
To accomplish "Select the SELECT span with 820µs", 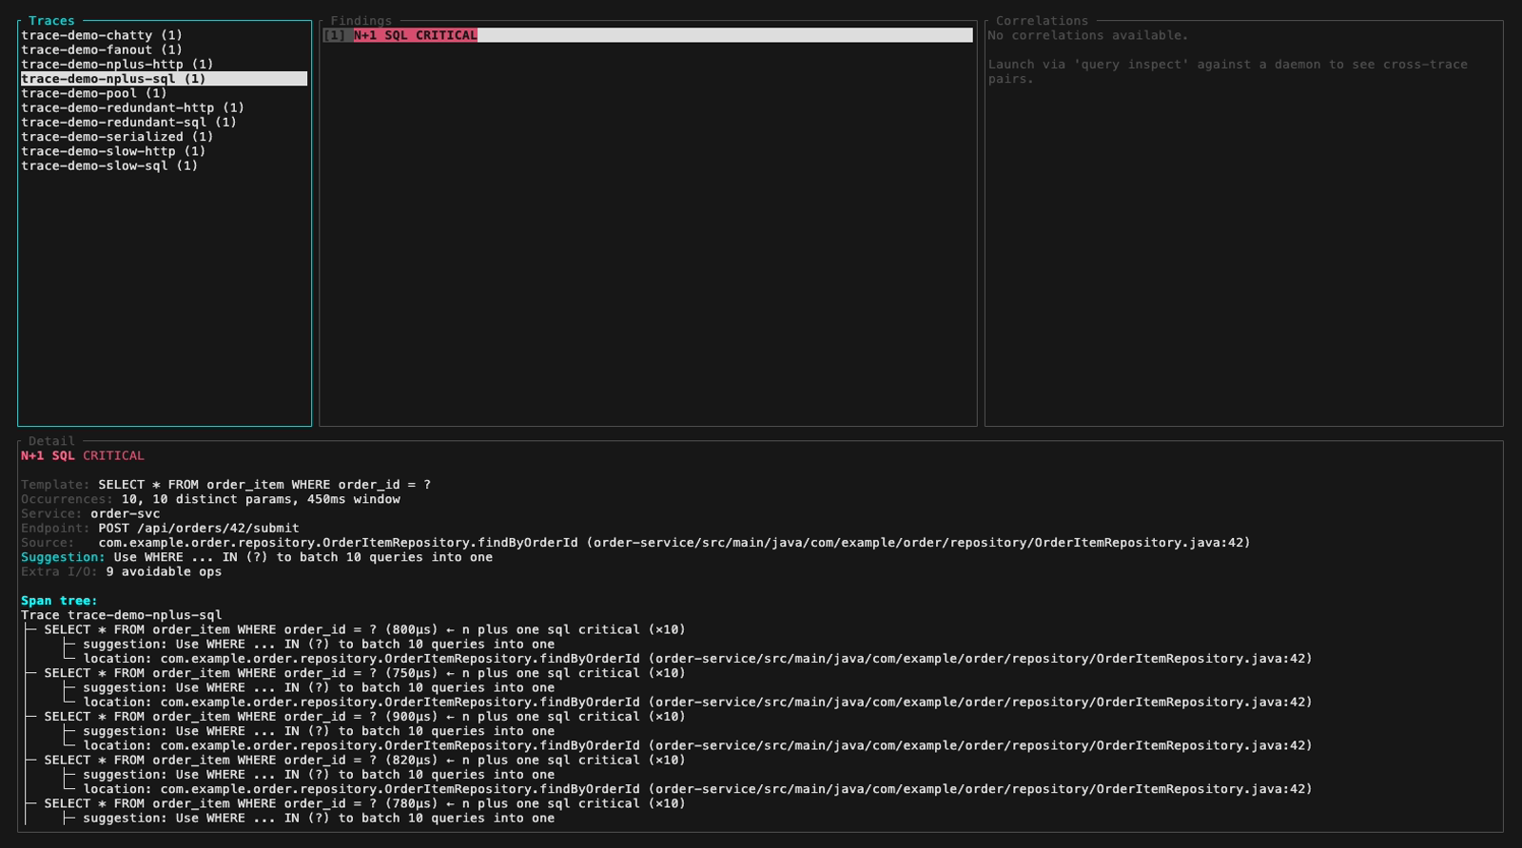I will point(364,761).
